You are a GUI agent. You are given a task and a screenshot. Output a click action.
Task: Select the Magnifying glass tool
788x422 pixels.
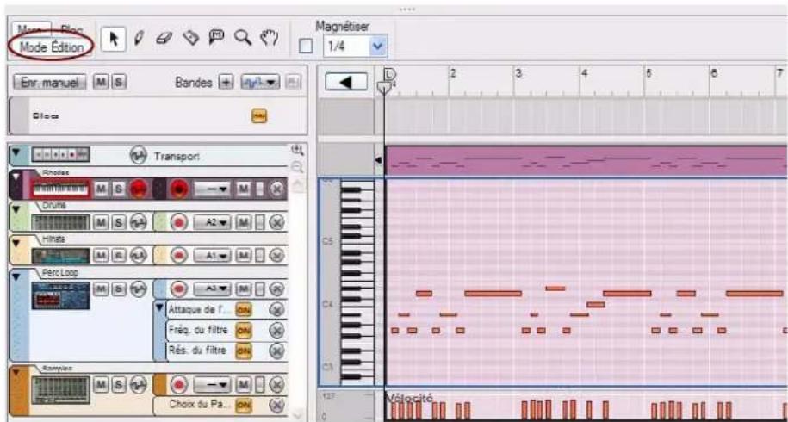(243, 38)
